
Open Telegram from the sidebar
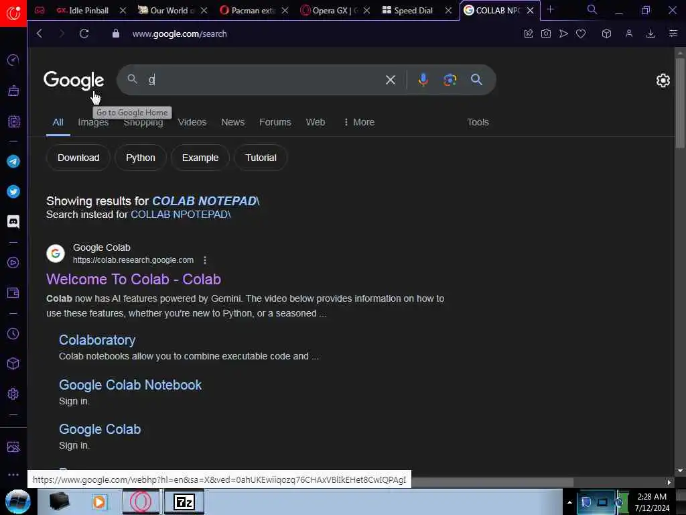click(13, 161)
